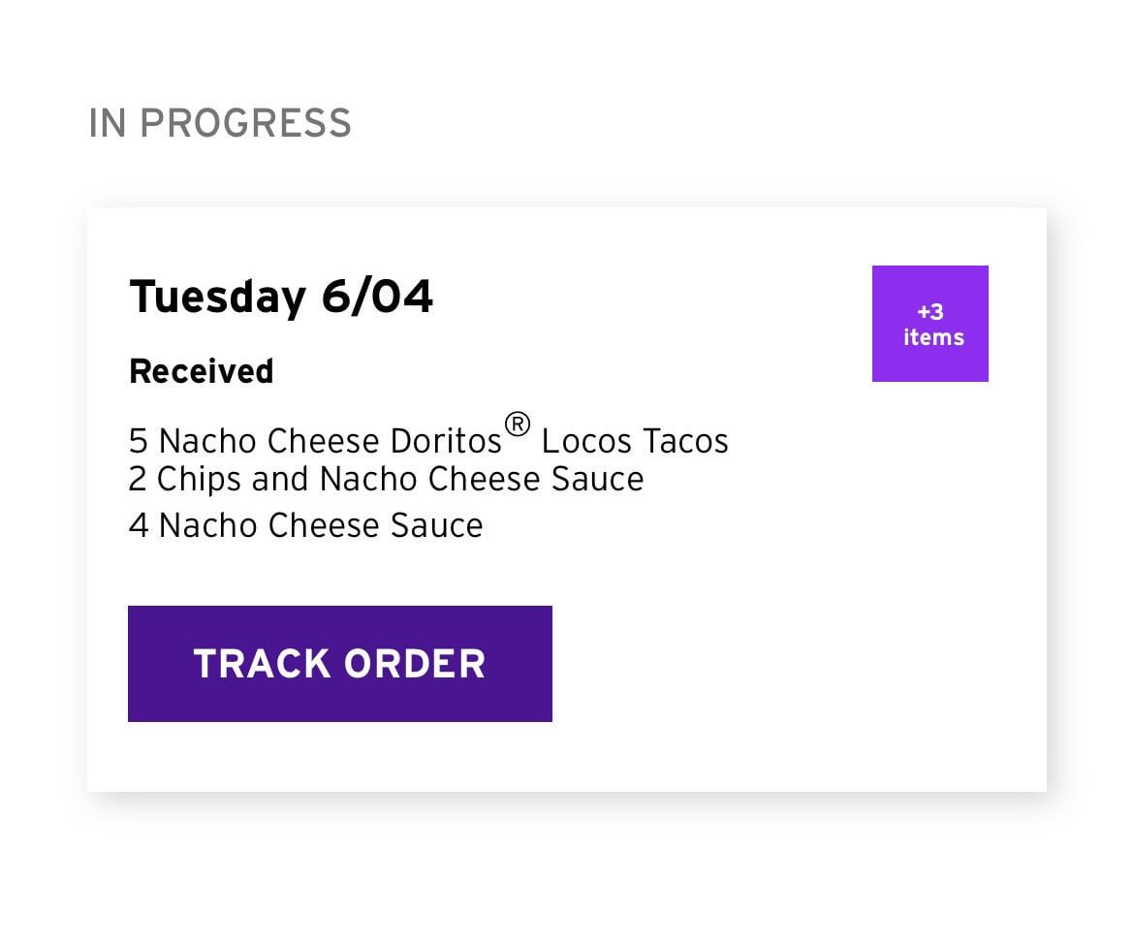The height and width of the screenshot is (942, 1134).
Task: Select the "2 Chips and Nacho Cheese Sauce" line
Action: pyautogui.click(x=386, y=479)
